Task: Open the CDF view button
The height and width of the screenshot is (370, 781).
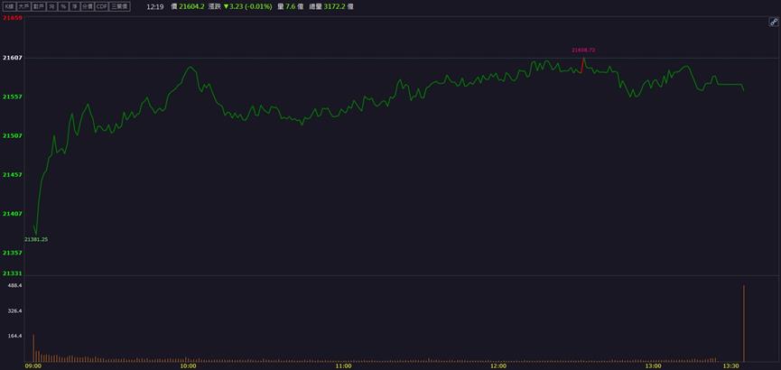Action: click(102, 7)
